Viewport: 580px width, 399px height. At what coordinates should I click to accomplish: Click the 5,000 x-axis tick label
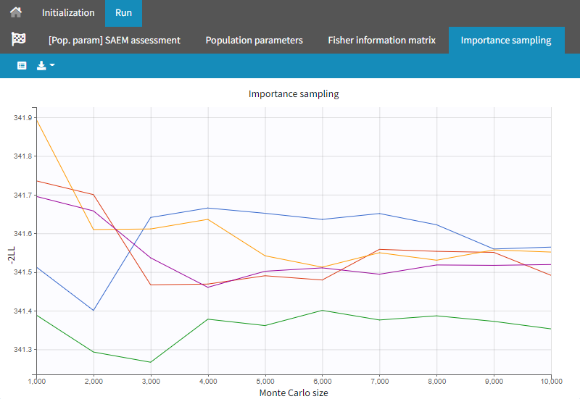click(x=265, y=381)
